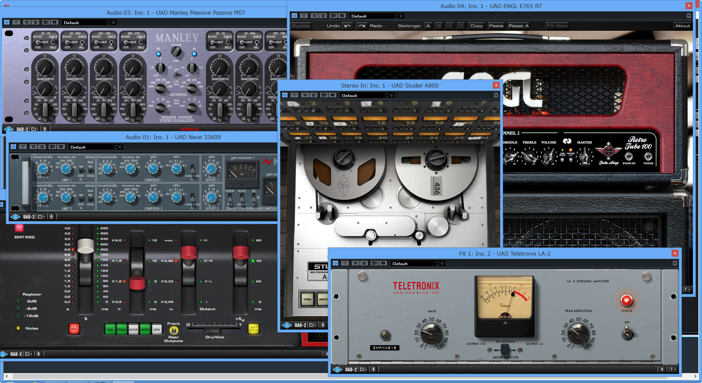Toggle Standby switch on ENGL amp
Viewport: 702px width, 383px height.
click(629, 157)
